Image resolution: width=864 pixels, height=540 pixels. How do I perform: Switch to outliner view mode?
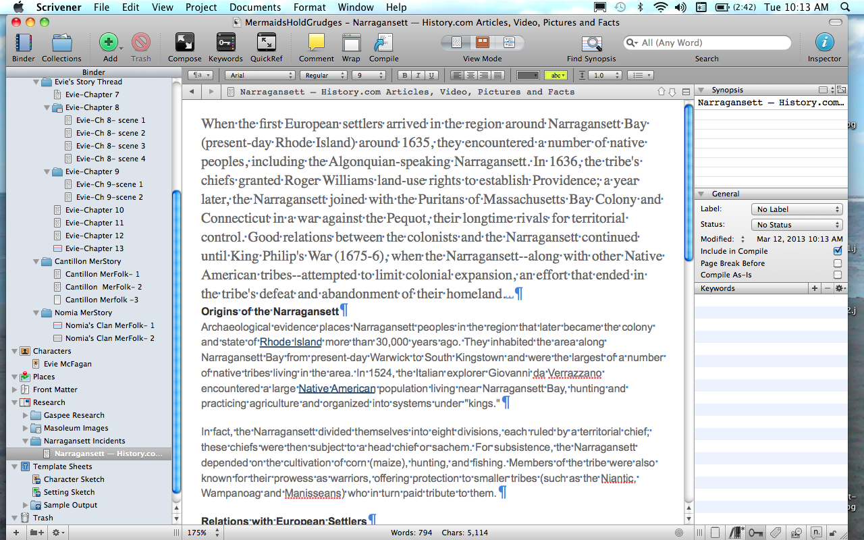(509, 43)
